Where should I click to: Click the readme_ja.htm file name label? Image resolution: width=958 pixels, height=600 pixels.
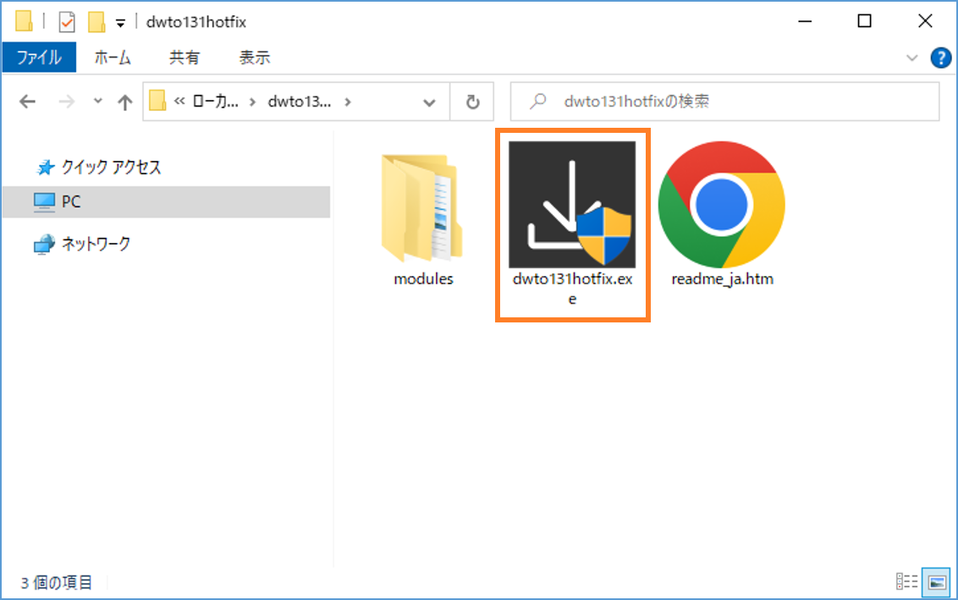[x=722, y=279]
